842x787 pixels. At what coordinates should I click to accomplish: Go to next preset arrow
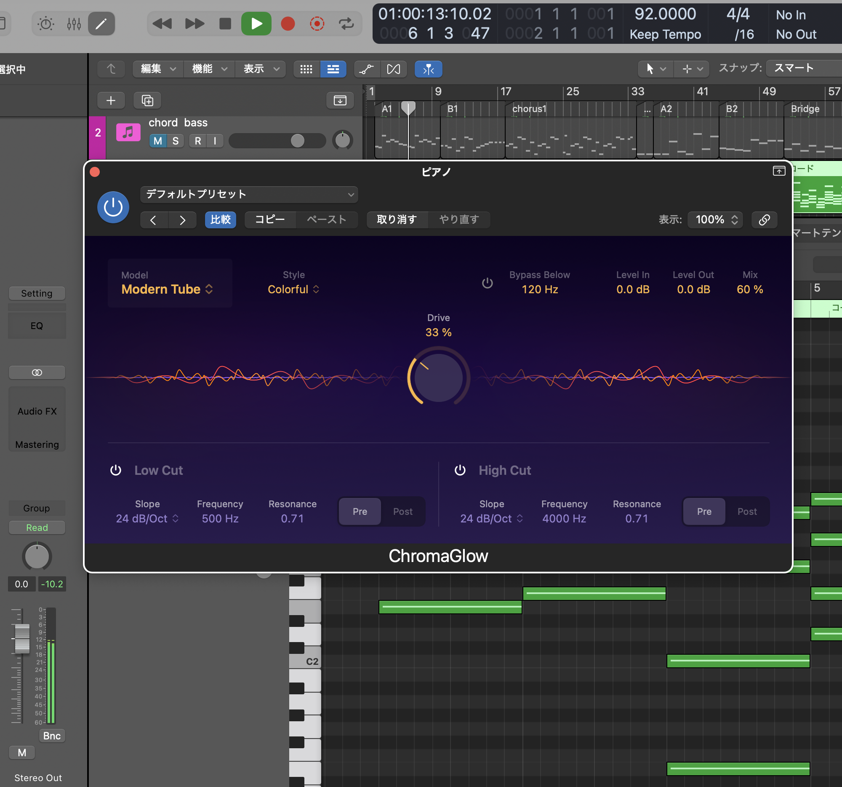click(x=182, y=220)
